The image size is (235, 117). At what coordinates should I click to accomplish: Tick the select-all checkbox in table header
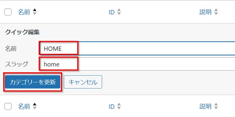coord(8,12)
